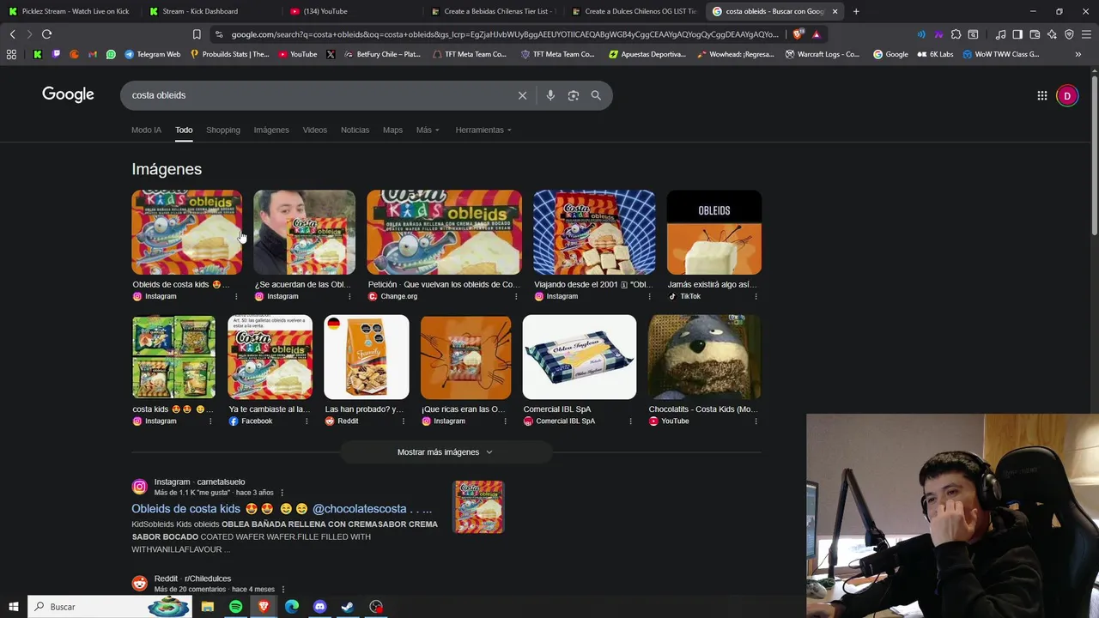
Task: Switch to Create a Bebidas Chilenas Tier List tab
Action: pos(494,11)
